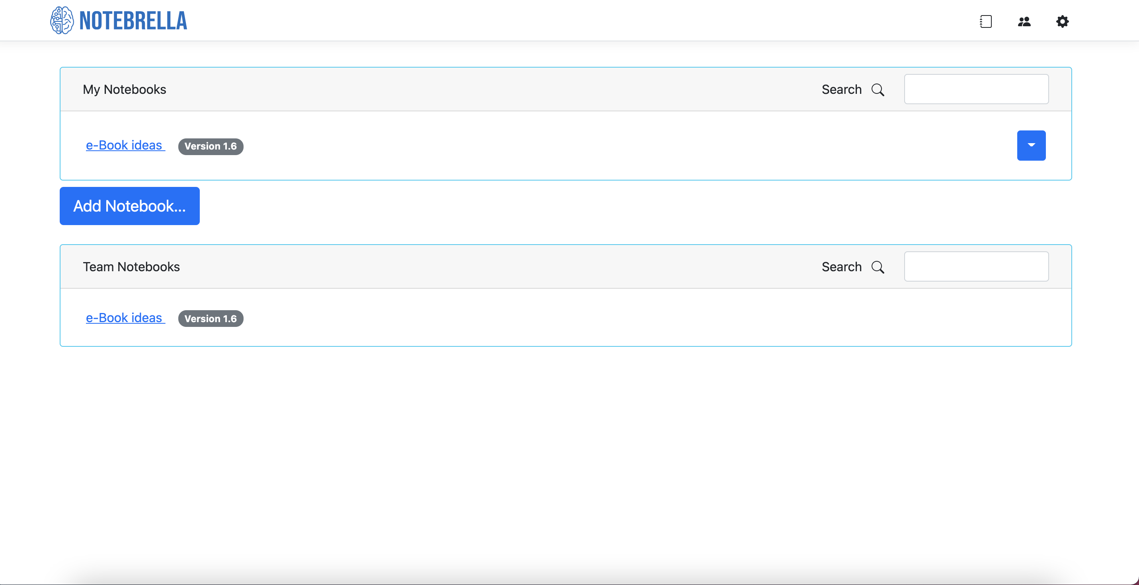
Task: Open the teams people icon
Action: coord(1024,21)
